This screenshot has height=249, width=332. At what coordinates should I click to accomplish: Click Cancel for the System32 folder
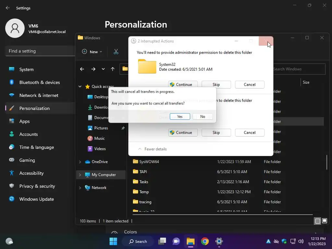250,85
